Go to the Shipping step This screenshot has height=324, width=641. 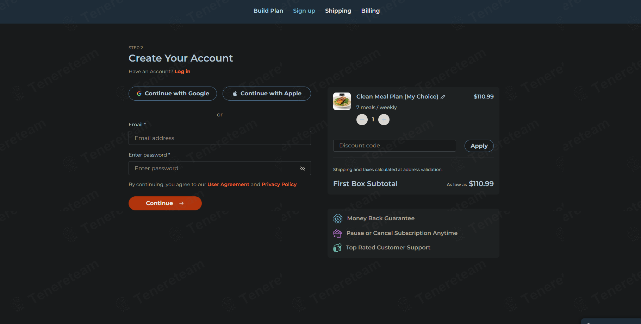point(338,11)
